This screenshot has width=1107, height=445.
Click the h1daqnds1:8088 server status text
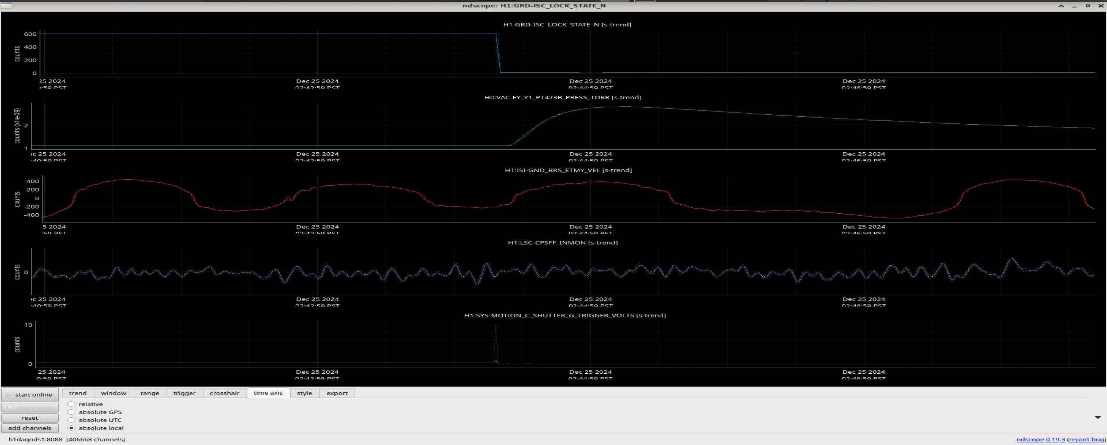(35, 440)
